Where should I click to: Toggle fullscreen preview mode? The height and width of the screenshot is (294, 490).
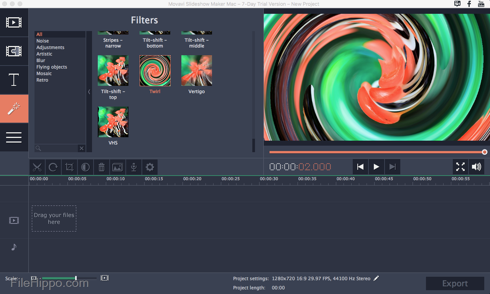(x=460, y=167)
